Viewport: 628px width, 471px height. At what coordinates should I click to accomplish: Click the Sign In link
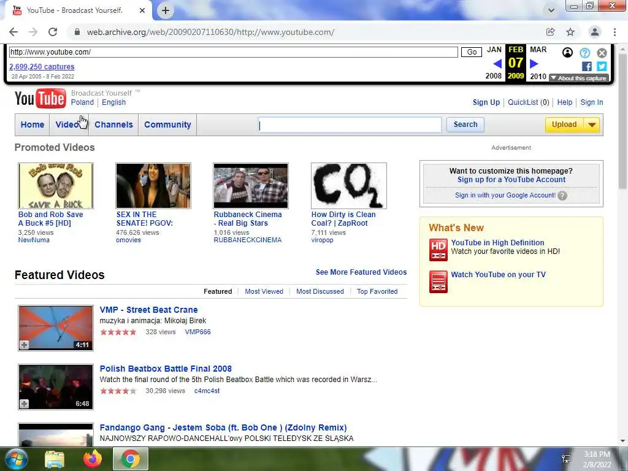pyautogui.click(x=592, y=102)
